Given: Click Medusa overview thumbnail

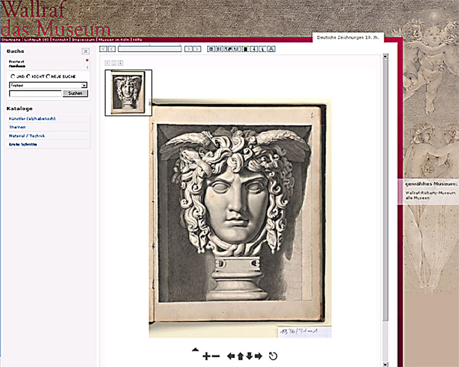Looking at the screenshot, I should [128, 93].
